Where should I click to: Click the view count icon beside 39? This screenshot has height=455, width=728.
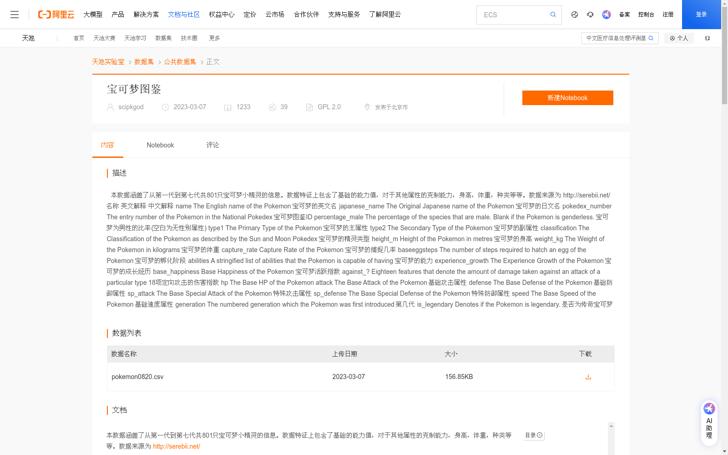pyautogui.click(x=273, y=107)
